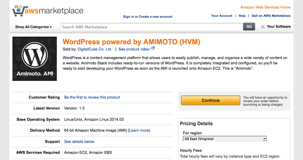Image resolution: width=303 pixels, height=160 pixels.
Task: Focus the Search AWS Marketplace field
Action: 151,27
